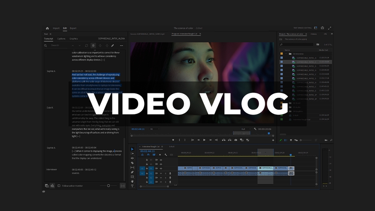Open the History panel tab

(314, 34)
